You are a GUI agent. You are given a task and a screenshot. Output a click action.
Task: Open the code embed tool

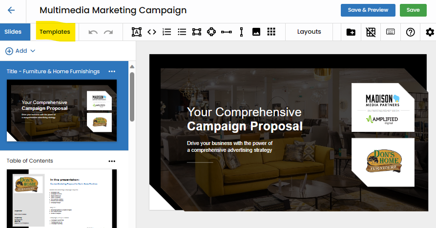coord(152,32)
